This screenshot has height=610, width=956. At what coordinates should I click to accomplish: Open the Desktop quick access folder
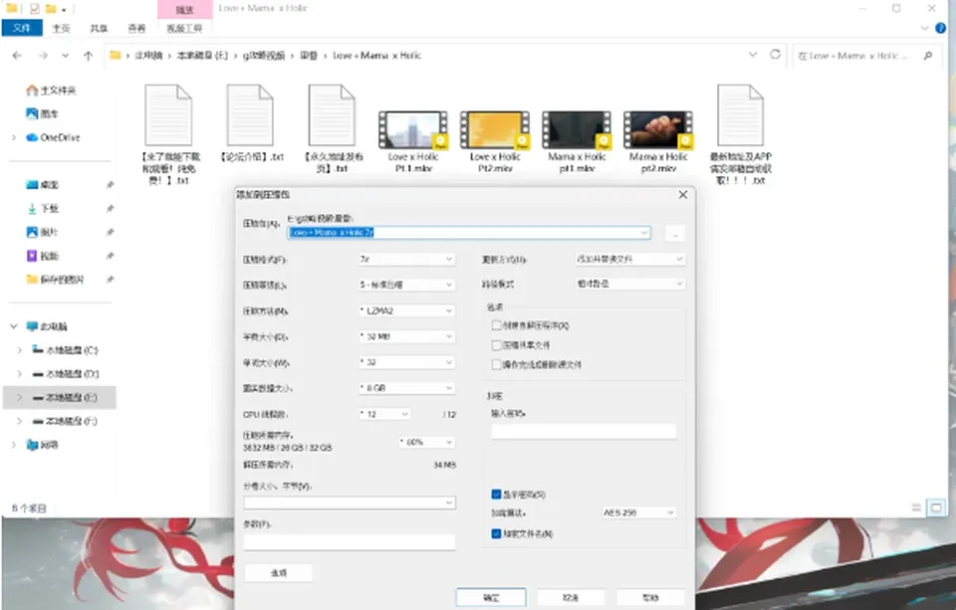pyautogui.click(x=42, y=185)
